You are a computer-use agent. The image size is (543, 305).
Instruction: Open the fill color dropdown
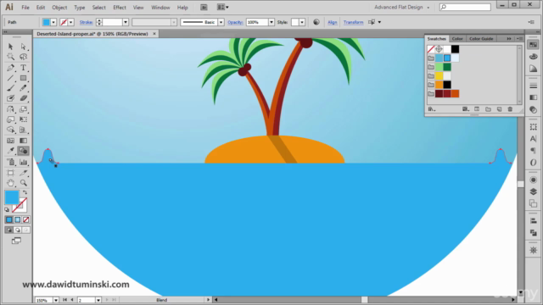click(53, 22)
